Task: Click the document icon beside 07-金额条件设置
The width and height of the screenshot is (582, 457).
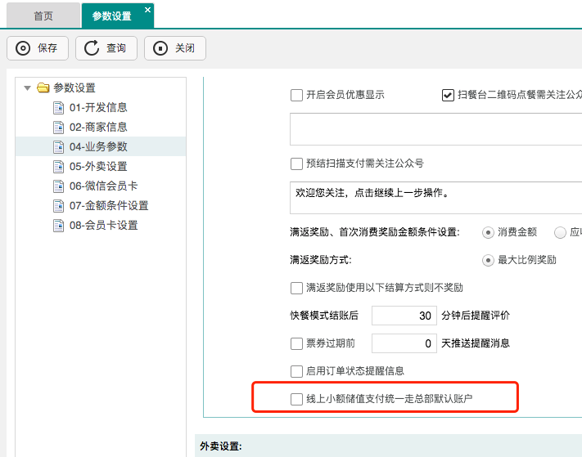Action: point(58,206)
